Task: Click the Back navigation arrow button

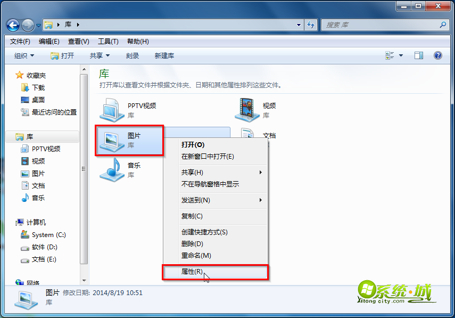Action: 13,25
